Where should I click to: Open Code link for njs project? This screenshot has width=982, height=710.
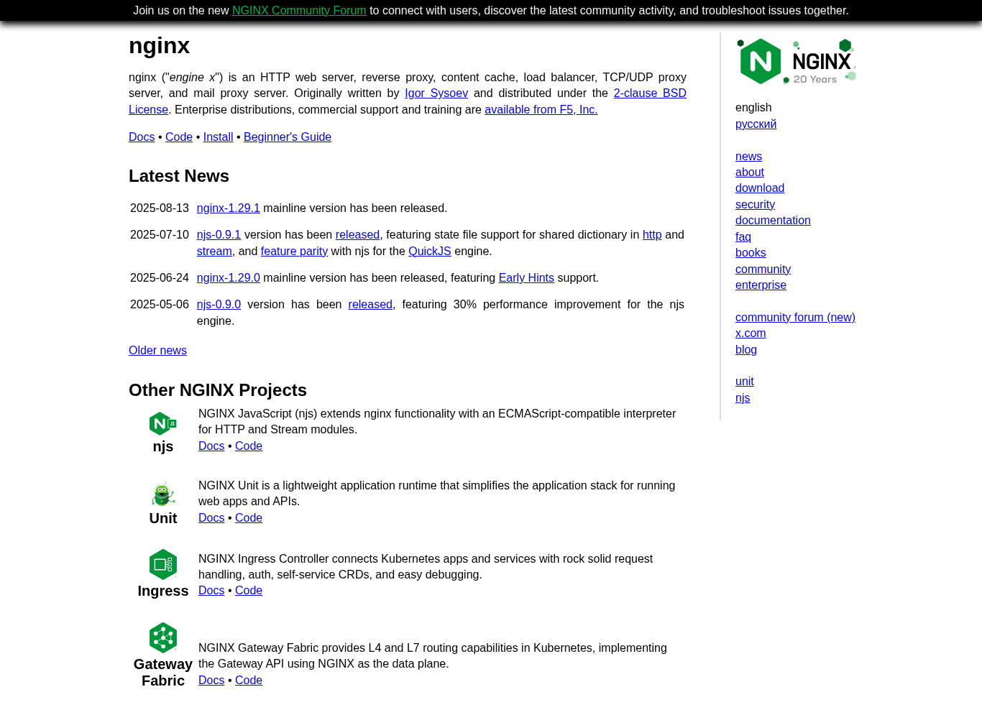(249, 446)
